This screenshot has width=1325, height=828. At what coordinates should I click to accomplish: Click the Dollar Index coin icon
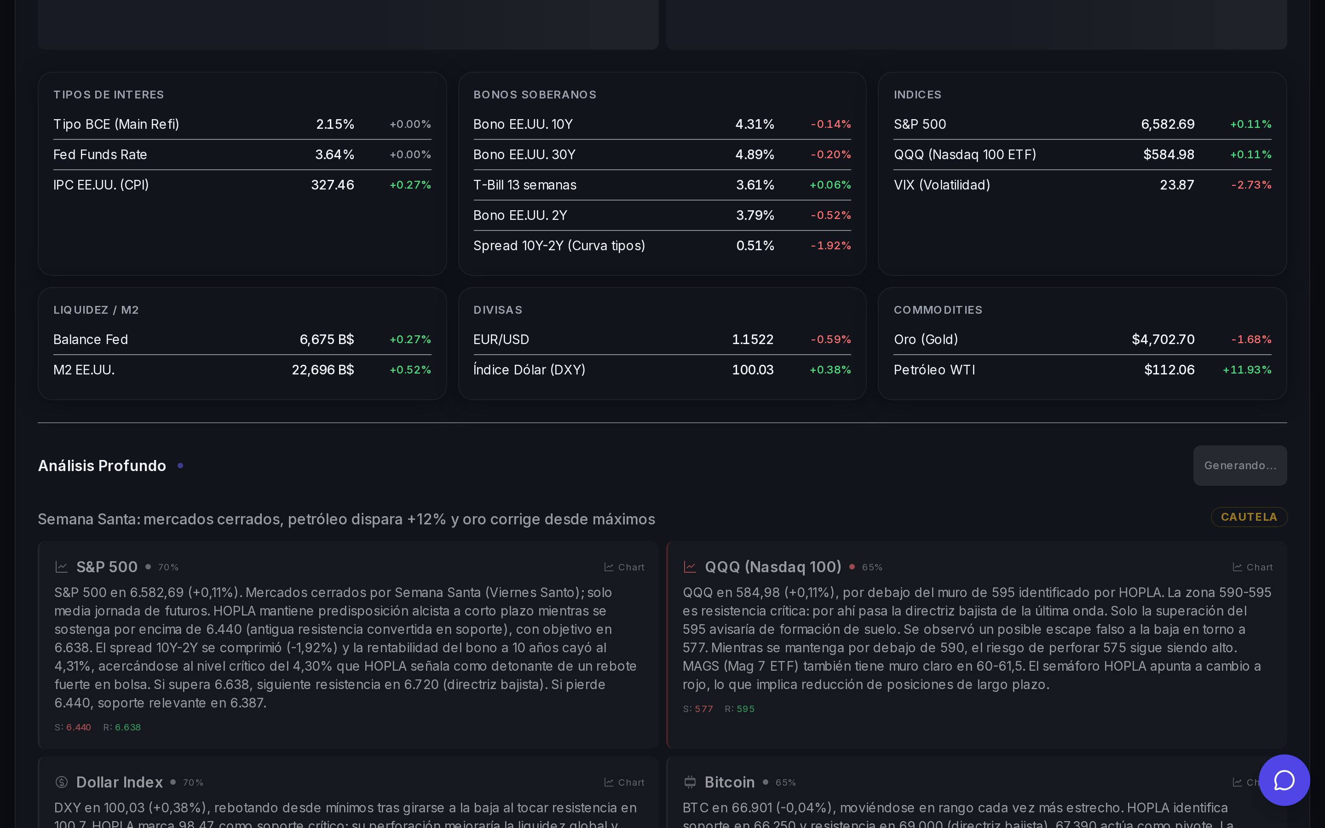click(61, 782)
